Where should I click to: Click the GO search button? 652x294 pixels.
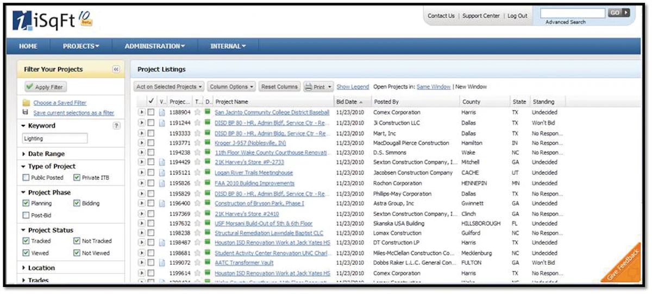(619, 12)
